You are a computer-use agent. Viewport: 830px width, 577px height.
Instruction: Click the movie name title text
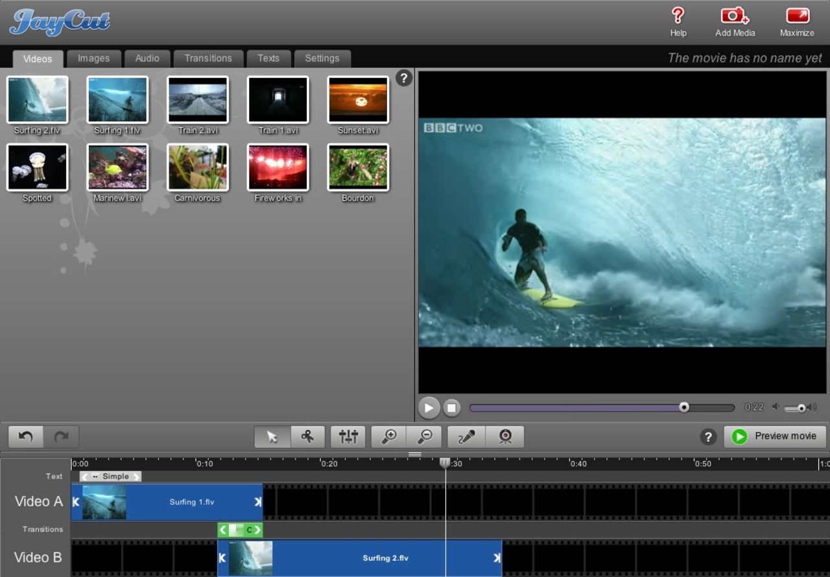pos(744,58)
